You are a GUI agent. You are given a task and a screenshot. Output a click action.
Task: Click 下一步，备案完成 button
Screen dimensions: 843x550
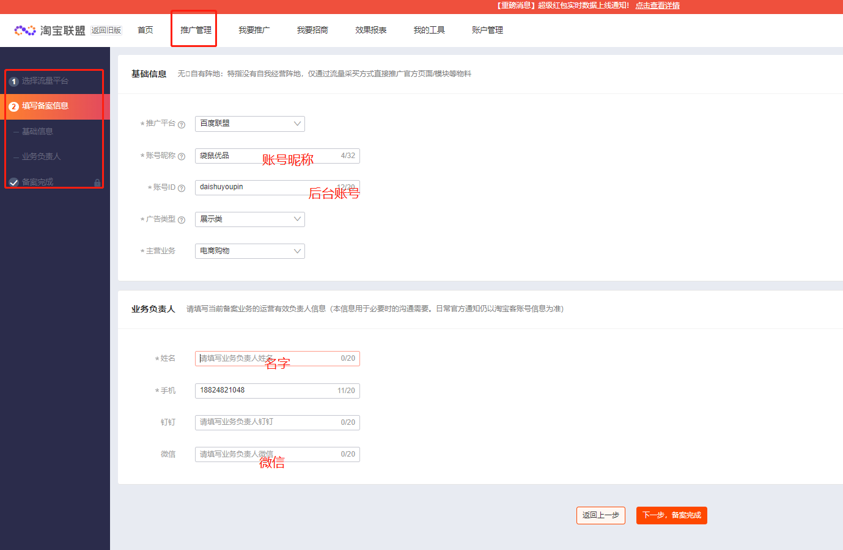672,515
